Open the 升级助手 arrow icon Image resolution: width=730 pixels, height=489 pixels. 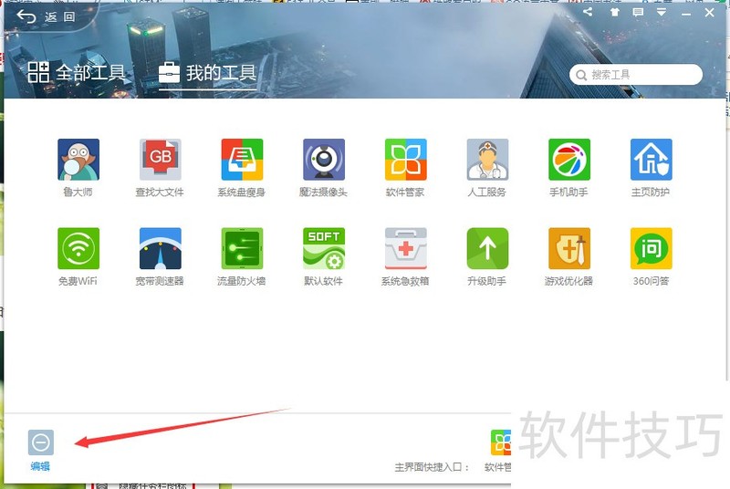tap(487, 248)
